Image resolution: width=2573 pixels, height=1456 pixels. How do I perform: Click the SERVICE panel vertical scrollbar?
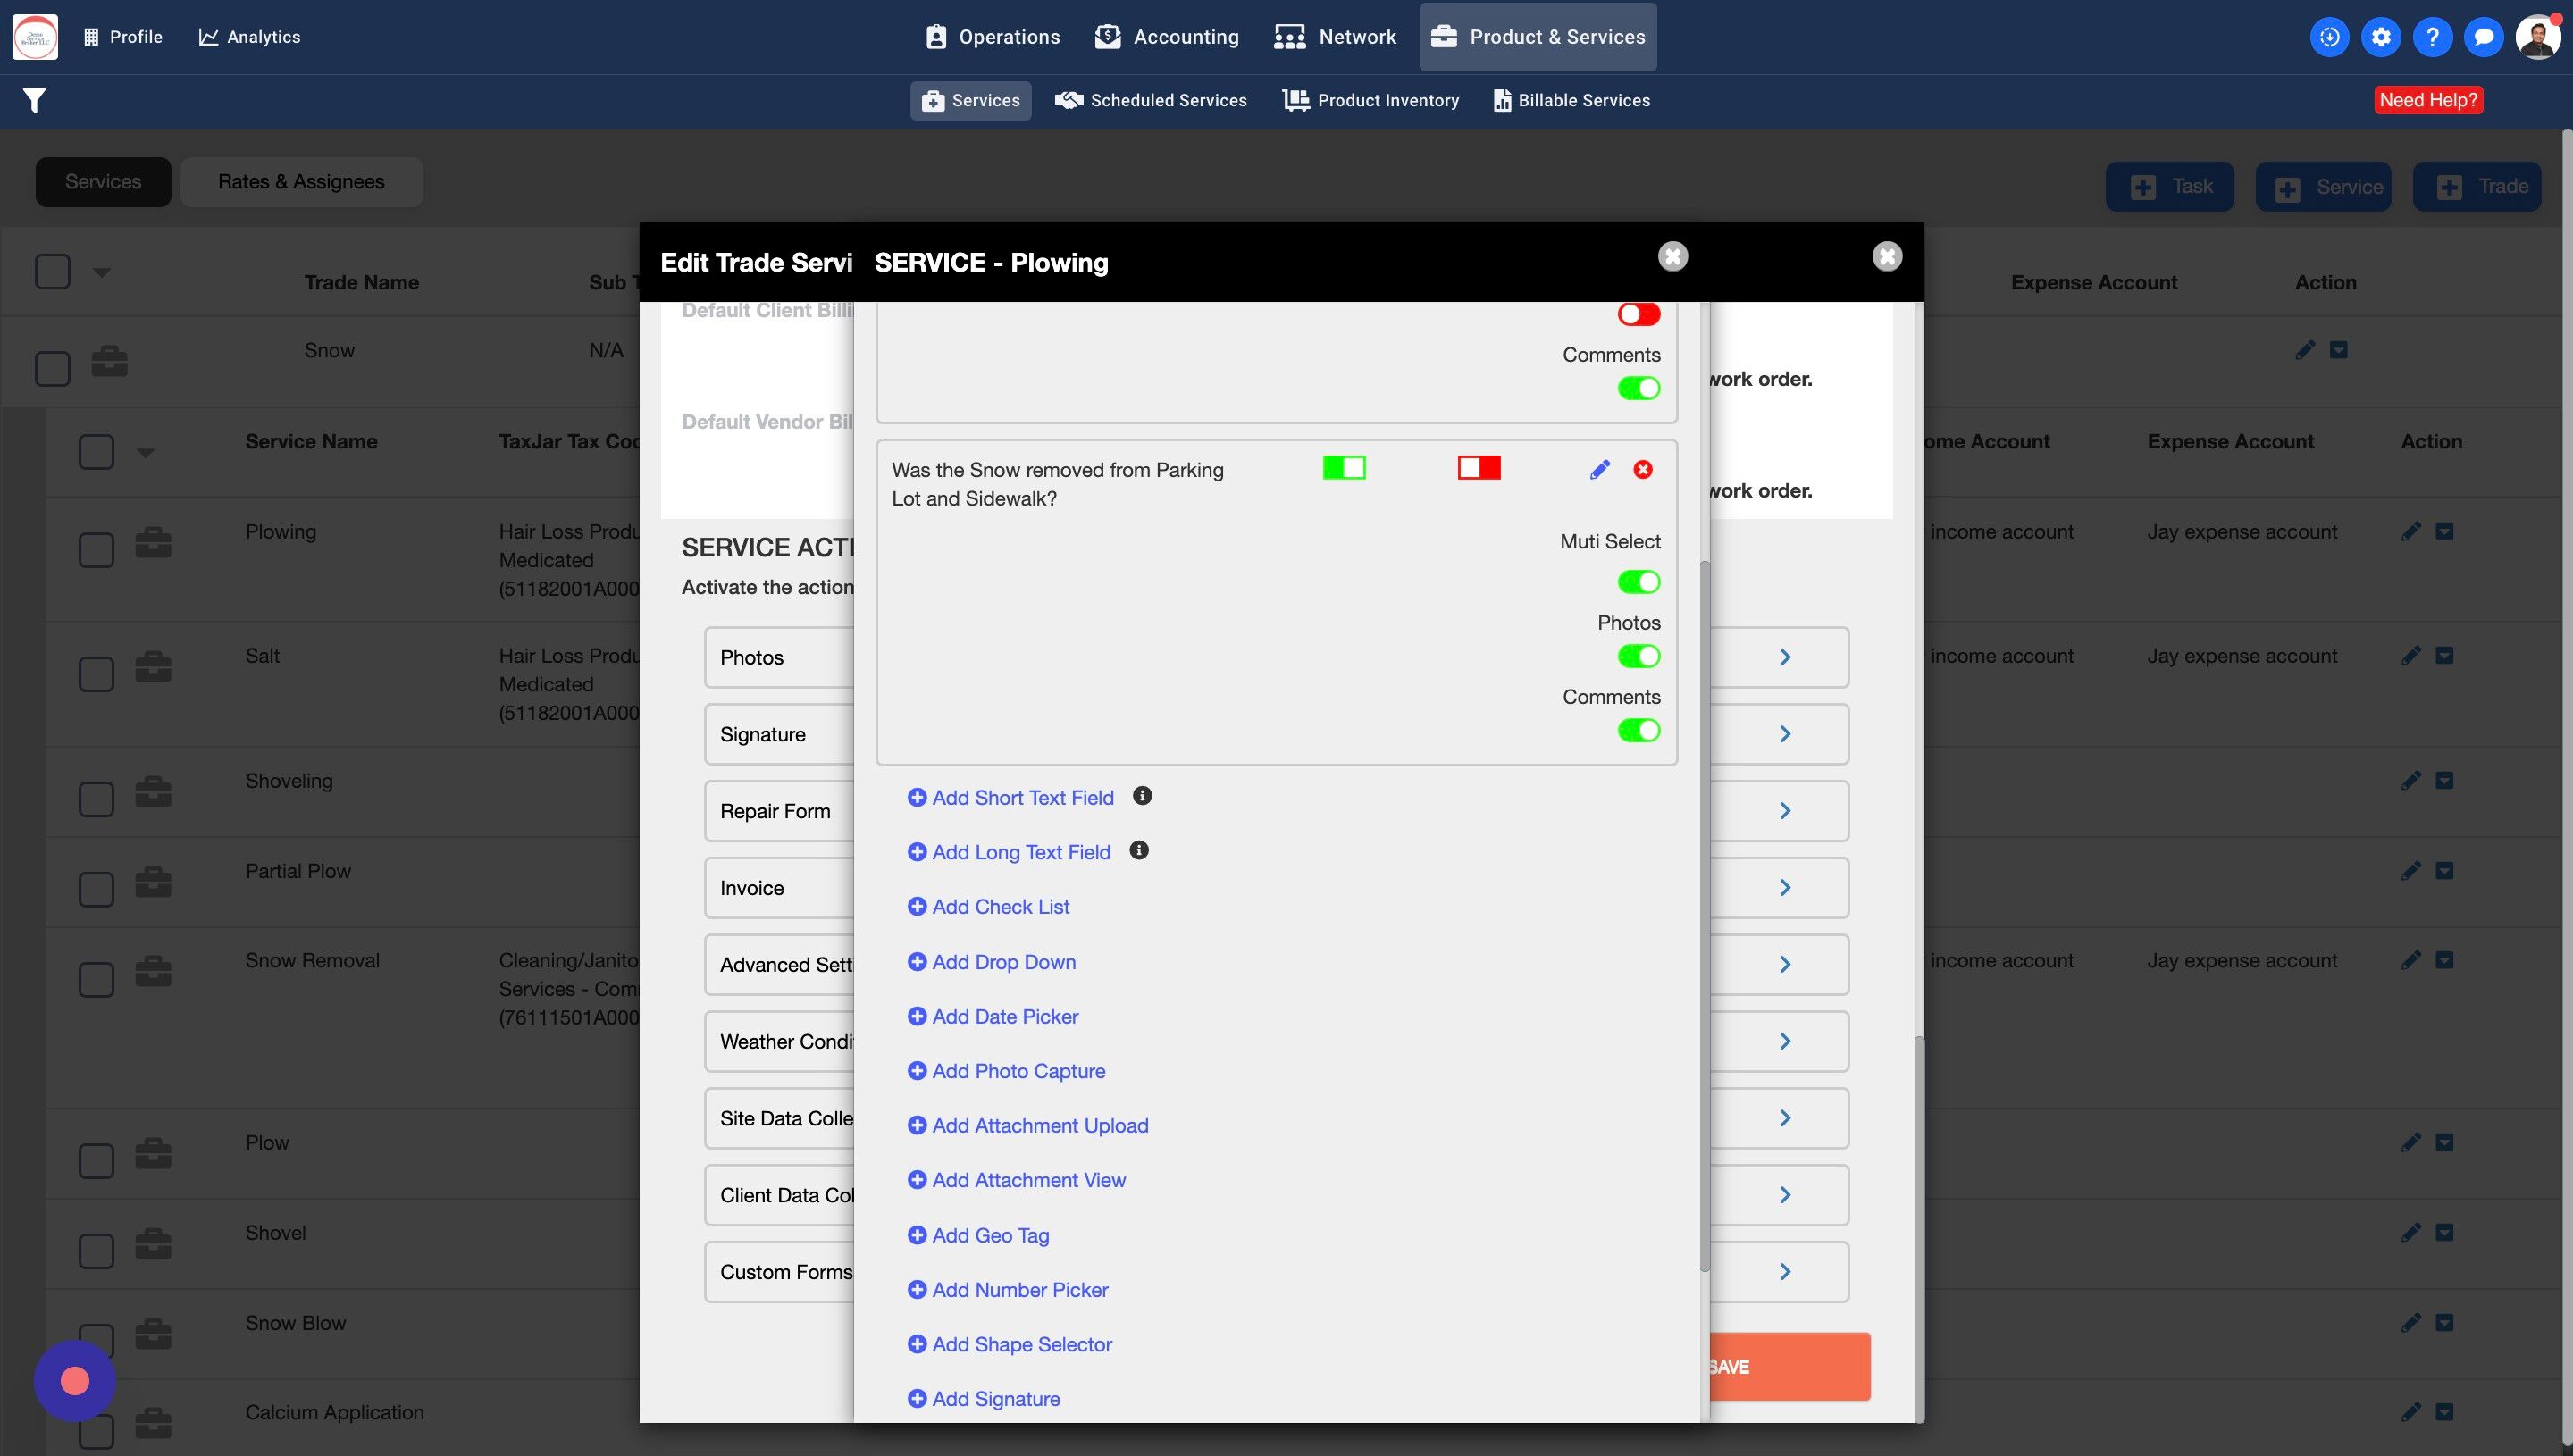click(1704, 900)
